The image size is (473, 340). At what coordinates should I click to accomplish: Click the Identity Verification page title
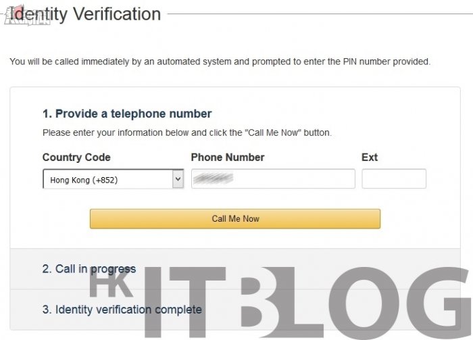tap(85, 14)
